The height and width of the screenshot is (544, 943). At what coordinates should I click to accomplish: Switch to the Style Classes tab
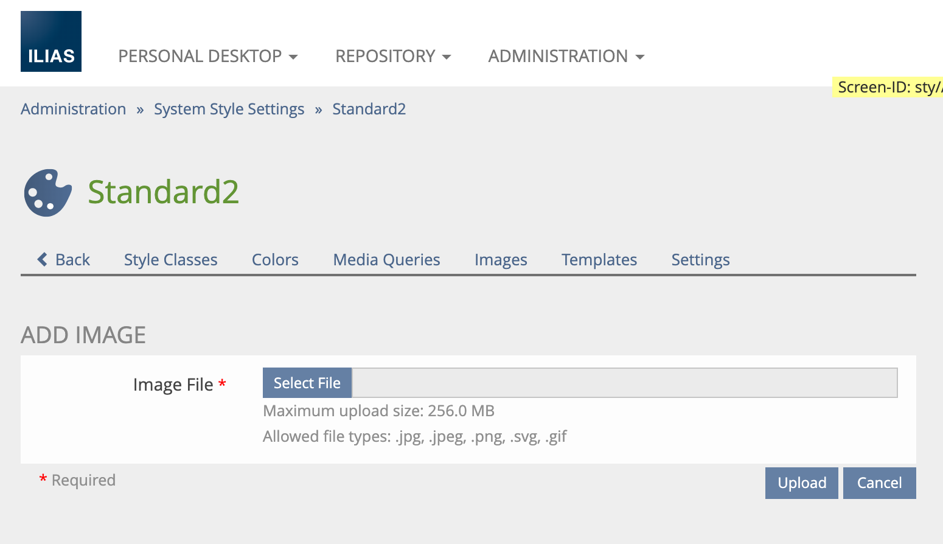click(170, 260)
